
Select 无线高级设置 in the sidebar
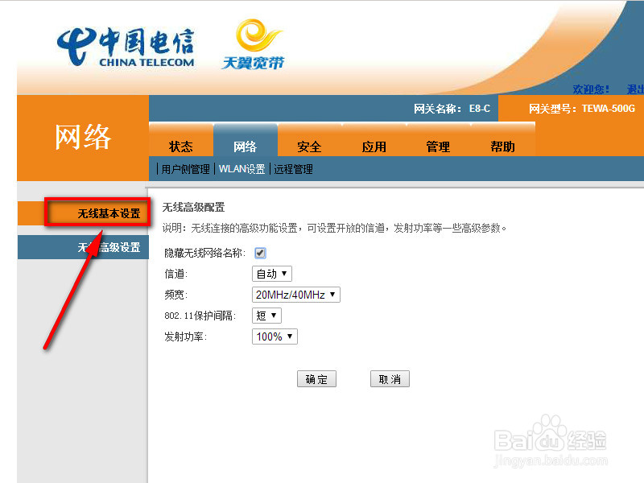coord(84,247)
